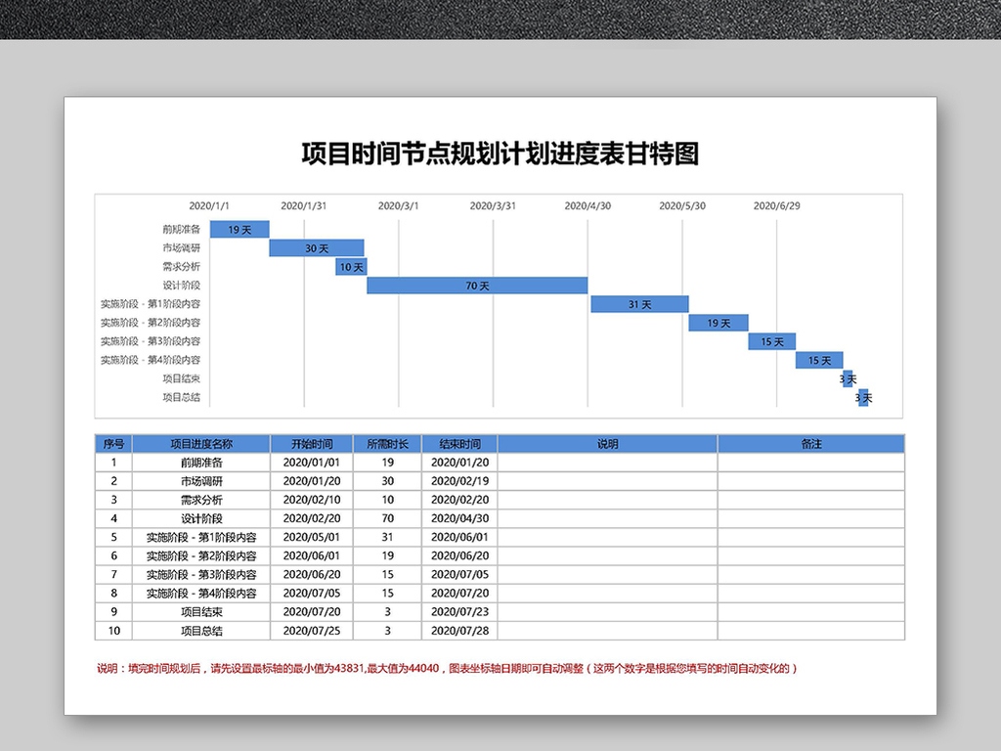Screen dimensions: 1001x751
Task: Select the 序号 column header
Action: pos(113,444)
